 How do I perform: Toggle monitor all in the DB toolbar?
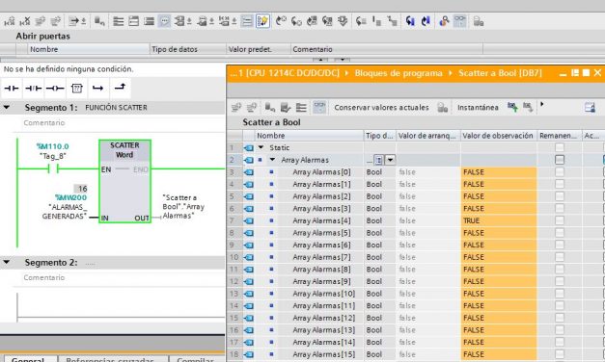point(319,108)
